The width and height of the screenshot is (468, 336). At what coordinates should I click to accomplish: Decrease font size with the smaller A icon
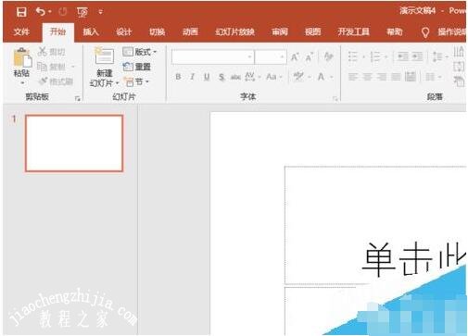(x=310, y=56)
